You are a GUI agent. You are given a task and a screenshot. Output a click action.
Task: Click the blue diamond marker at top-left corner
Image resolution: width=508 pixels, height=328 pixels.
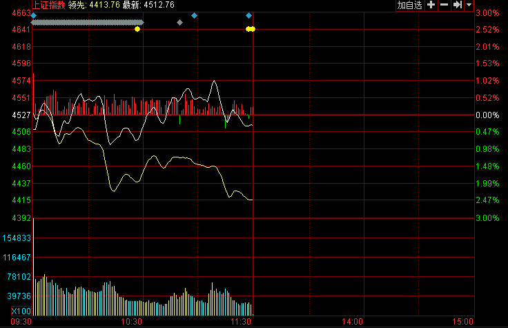[34, 15]
